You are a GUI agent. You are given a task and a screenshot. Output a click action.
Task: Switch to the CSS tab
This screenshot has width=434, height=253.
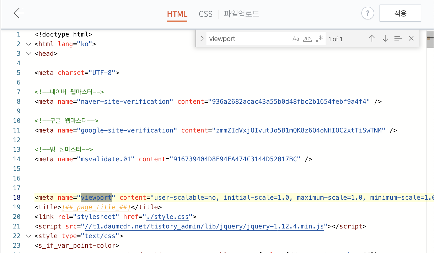pos(205,14)
